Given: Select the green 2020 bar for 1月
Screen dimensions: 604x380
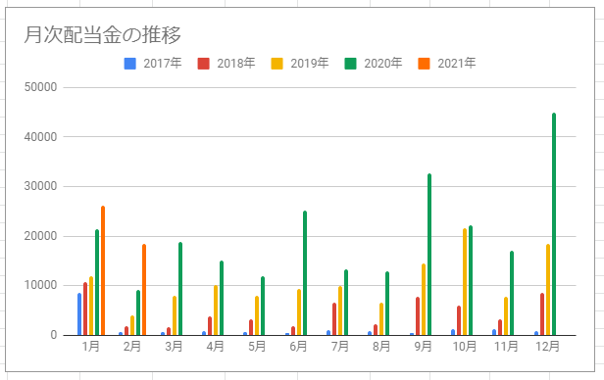Looking at the screenshot, I should coord(97,282).
